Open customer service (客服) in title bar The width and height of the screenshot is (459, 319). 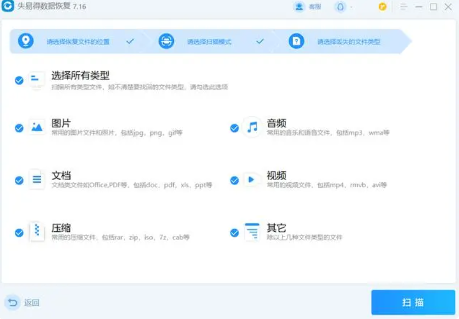[x=307, y=7]
